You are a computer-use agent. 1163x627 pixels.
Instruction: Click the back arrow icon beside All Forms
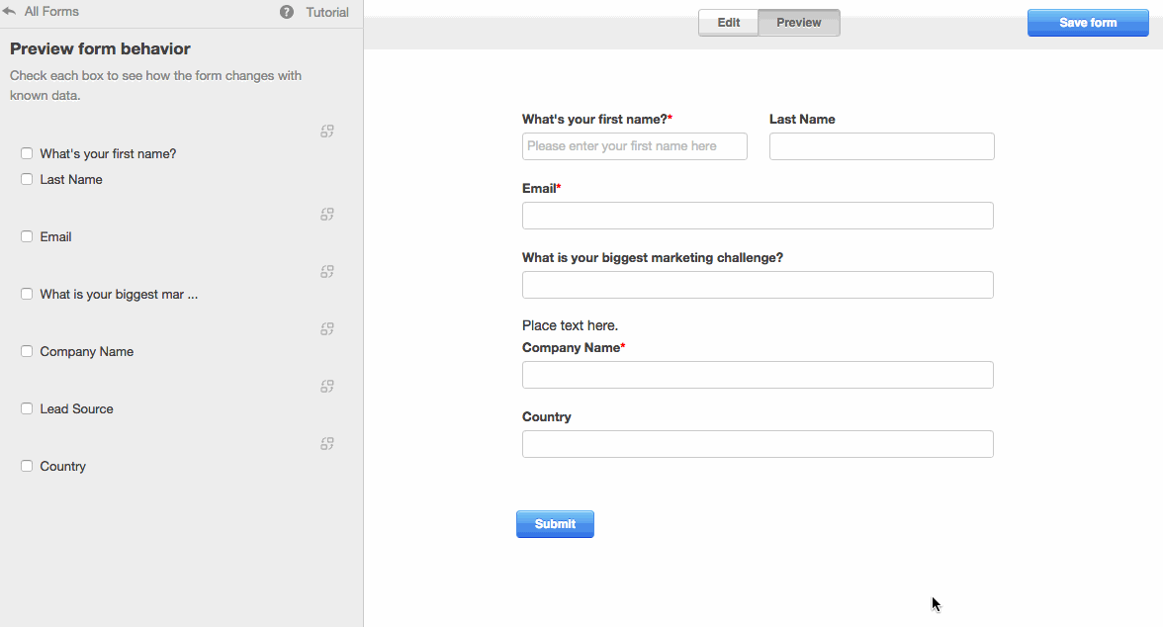(9, 11)
